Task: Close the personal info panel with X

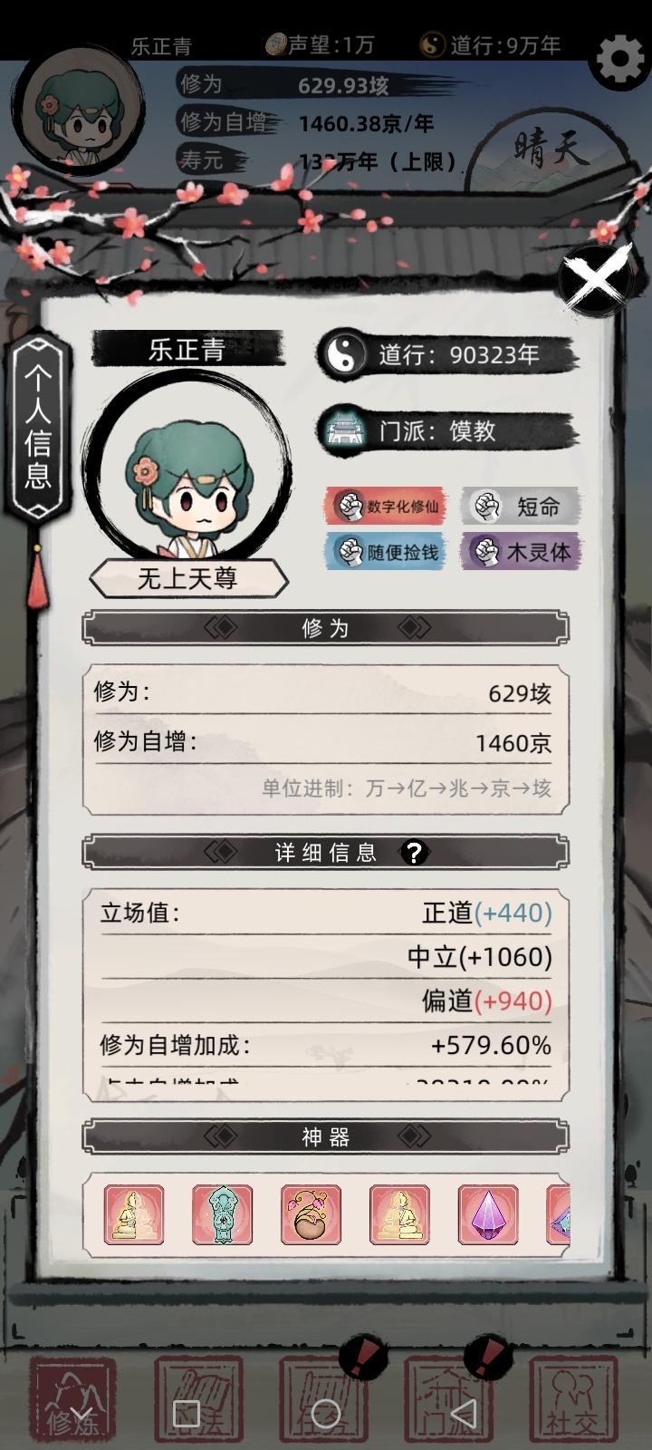Action: pos(595,280)
